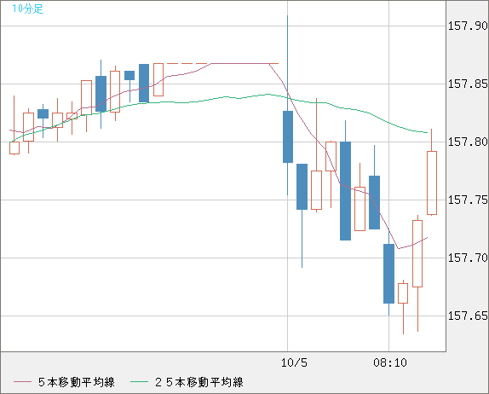Click the tall blue candle at the 10/5 gridline
489x394 pixels.
click(288, 136)
